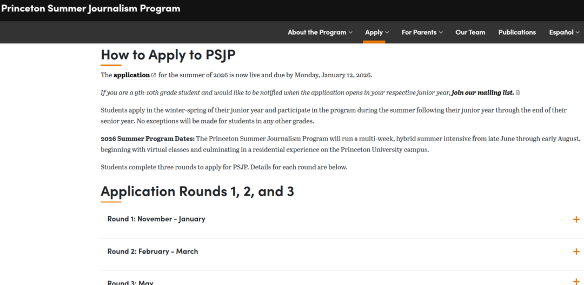Expand the Español language chevron

click(578, 32)
